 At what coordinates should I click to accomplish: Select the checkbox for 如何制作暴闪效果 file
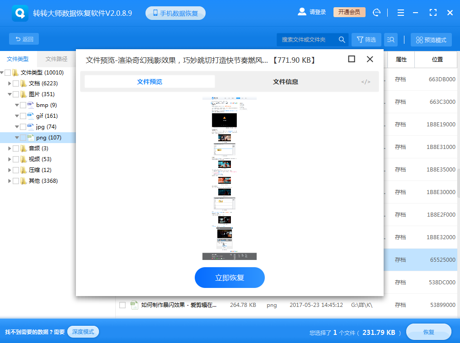click(x=122, y=305)
